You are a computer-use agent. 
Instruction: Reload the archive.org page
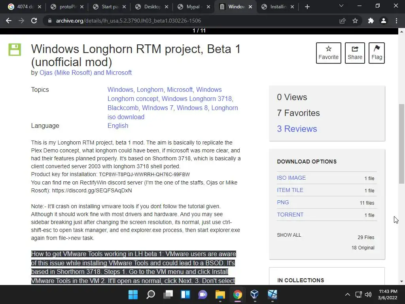click(34, 21)
